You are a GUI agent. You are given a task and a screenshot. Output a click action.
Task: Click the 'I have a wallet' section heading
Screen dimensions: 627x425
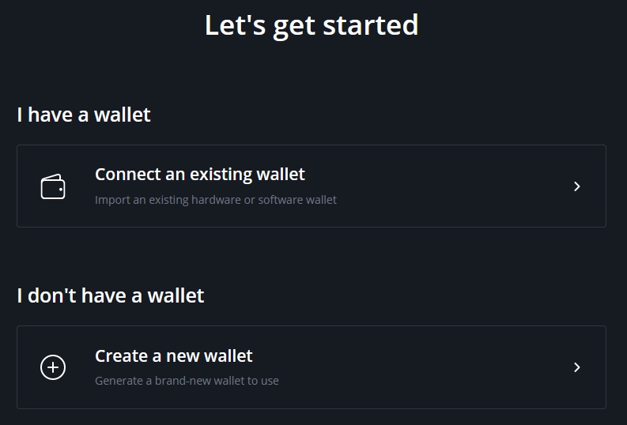point(84,115)
